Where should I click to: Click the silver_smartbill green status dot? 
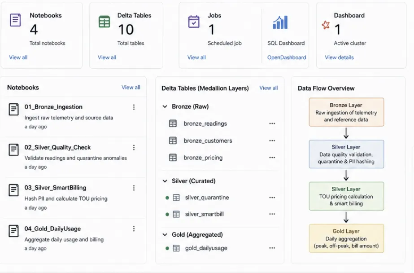167,214
